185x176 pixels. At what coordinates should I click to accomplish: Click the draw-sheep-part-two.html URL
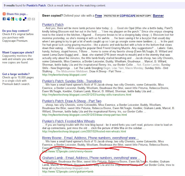click(x=84, y=115)
